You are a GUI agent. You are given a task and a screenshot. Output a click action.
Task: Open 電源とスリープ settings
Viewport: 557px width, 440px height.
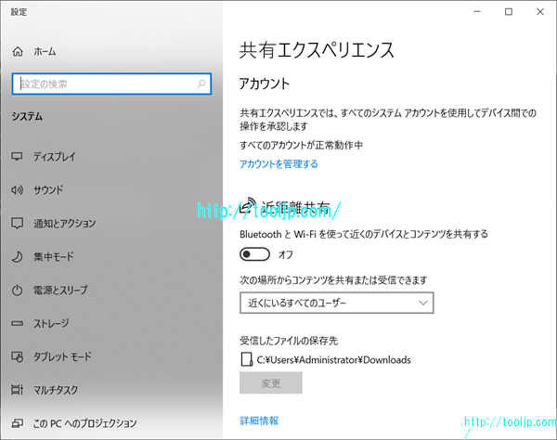60,291
